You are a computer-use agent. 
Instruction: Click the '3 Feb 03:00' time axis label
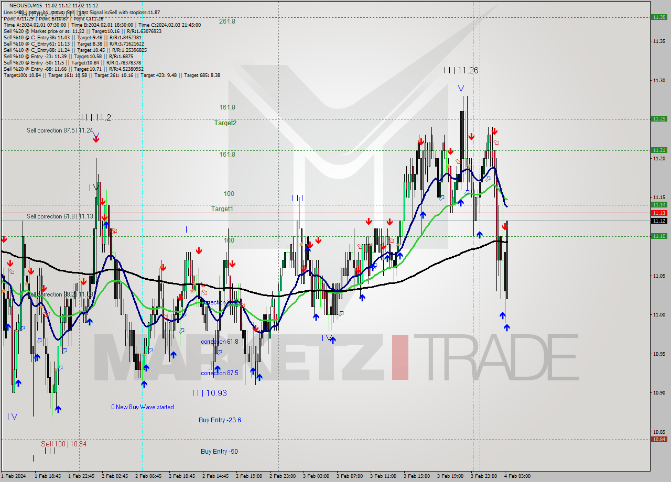[316, 476]
